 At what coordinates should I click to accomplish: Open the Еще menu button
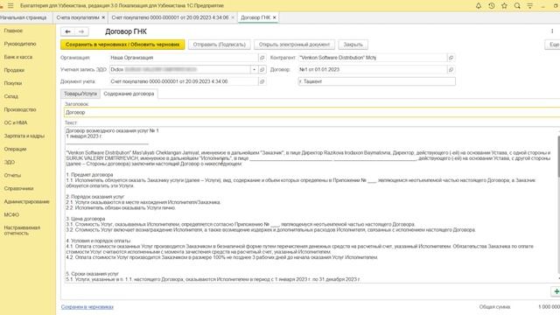(x=553, y=45)
